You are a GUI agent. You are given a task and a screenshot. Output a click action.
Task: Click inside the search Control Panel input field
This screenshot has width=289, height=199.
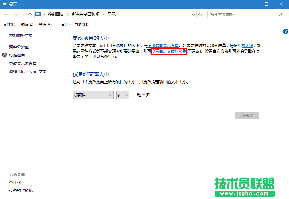tap(242, 14)
